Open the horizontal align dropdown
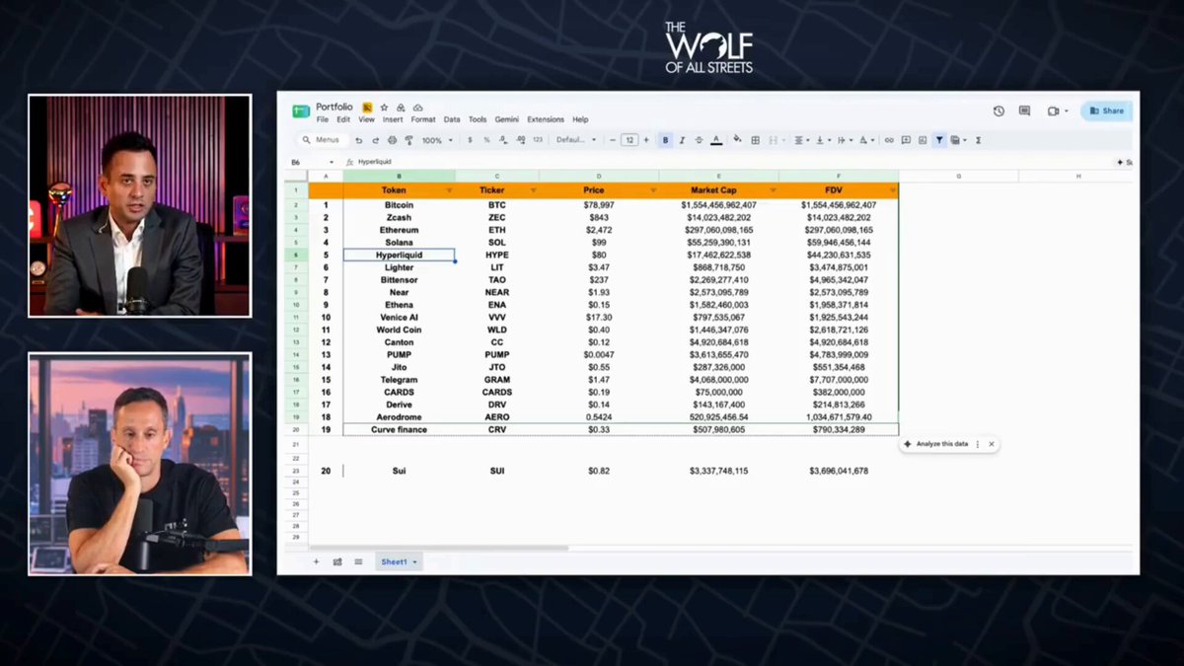The width and height of the screenshot is (1184, 666). click(x=800, y=140)
